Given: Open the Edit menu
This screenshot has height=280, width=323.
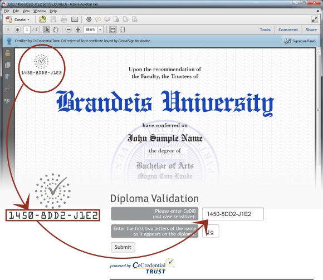Looking at the screenshot, I should tap(16, 11).
